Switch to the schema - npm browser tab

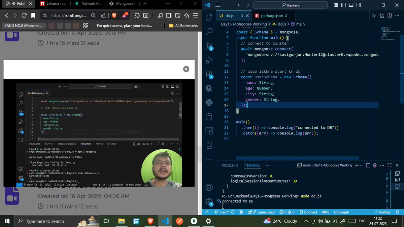[x=53, y=3]
